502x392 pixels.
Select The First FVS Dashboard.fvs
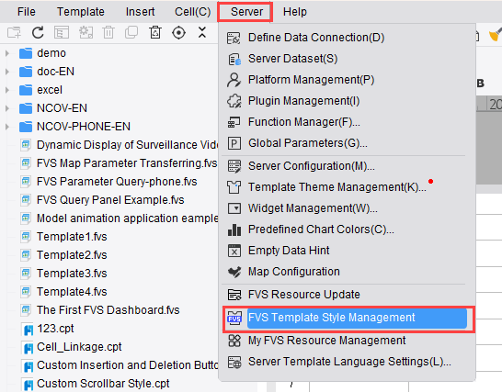pyautogui.click(x=108, y=310)
